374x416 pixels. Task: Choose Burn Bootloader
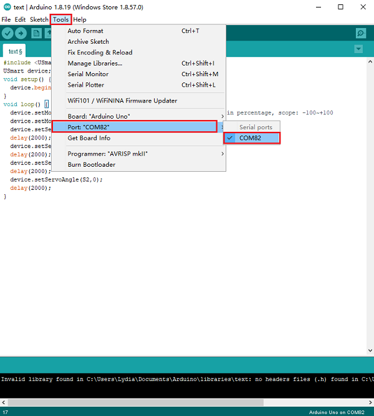pos(139,165)
